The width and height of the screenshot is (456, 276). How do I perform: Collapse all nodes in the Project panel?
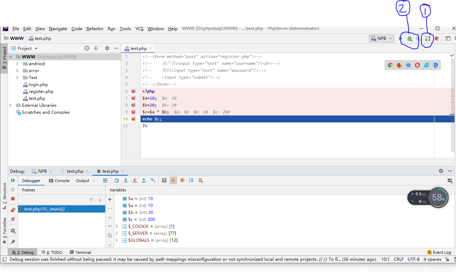coord(96,48)
